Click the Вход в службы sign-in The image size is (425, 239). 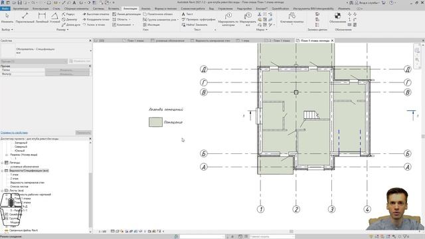click(367, 3)
